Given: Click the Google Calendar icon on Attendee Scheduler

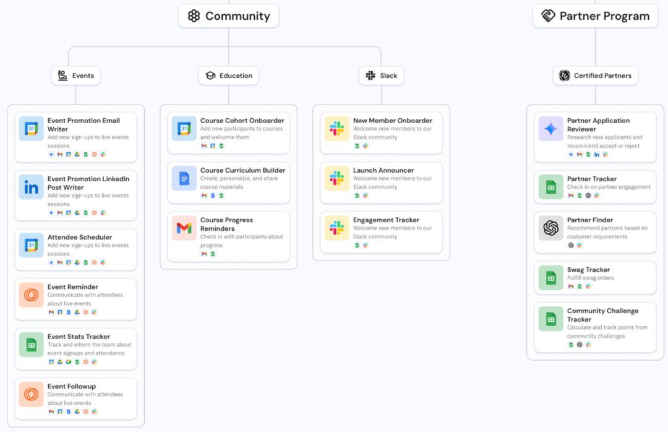Looking at the screenshot, I should pos(31,245).
